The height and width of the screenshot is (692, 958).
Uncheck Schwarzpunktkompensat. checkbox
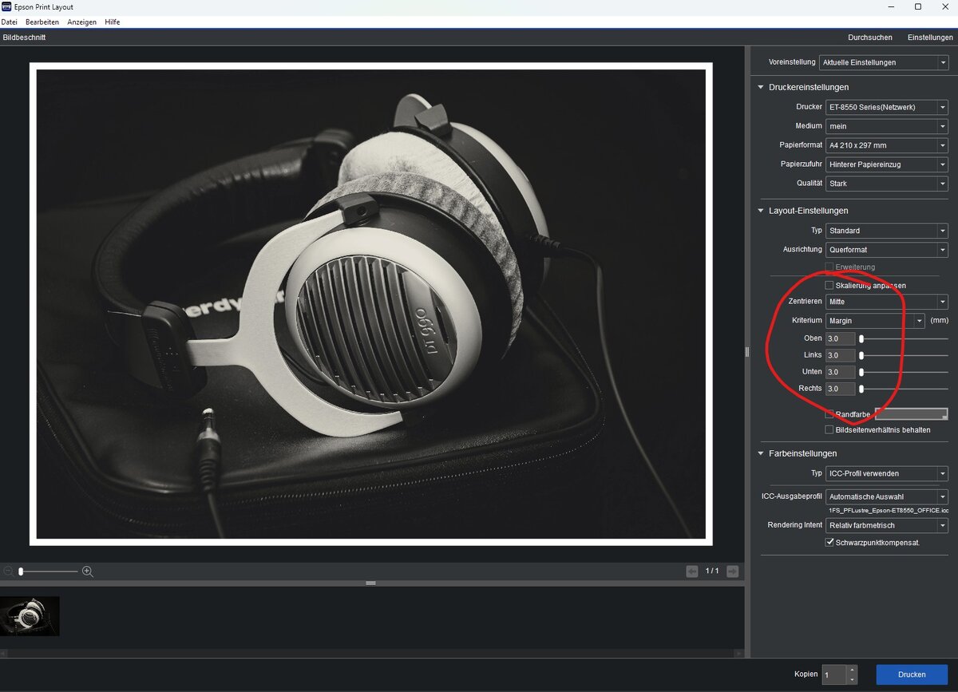coord(829,542)
